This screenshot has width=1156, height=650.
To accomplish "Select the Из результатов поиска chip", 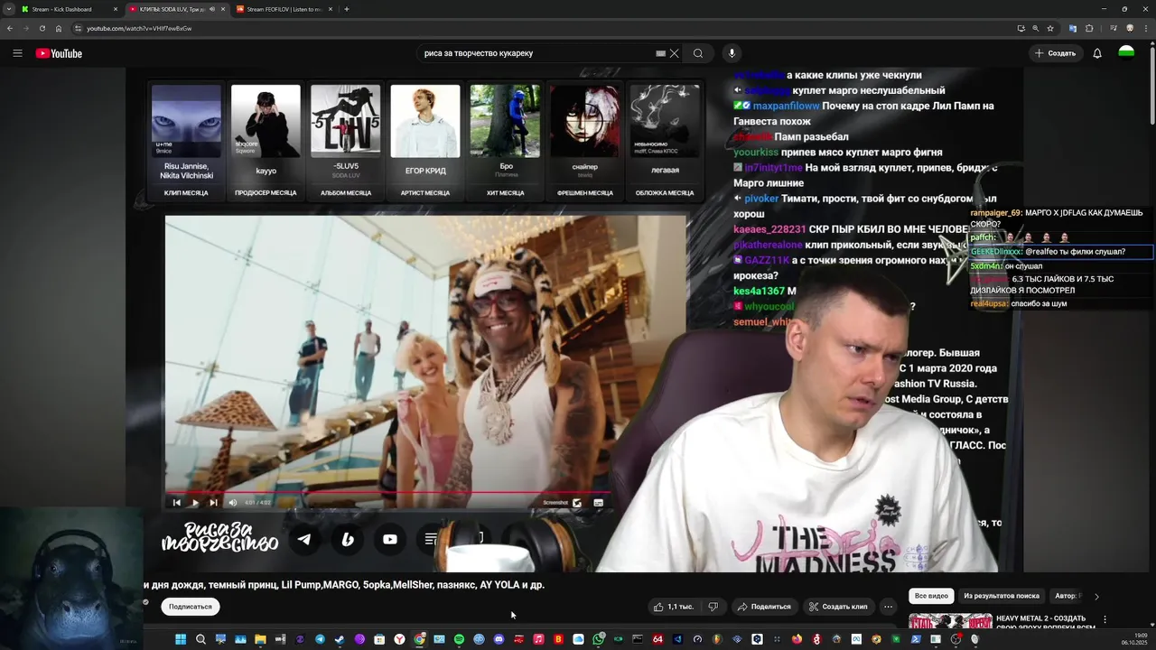I will (1002, 596).
